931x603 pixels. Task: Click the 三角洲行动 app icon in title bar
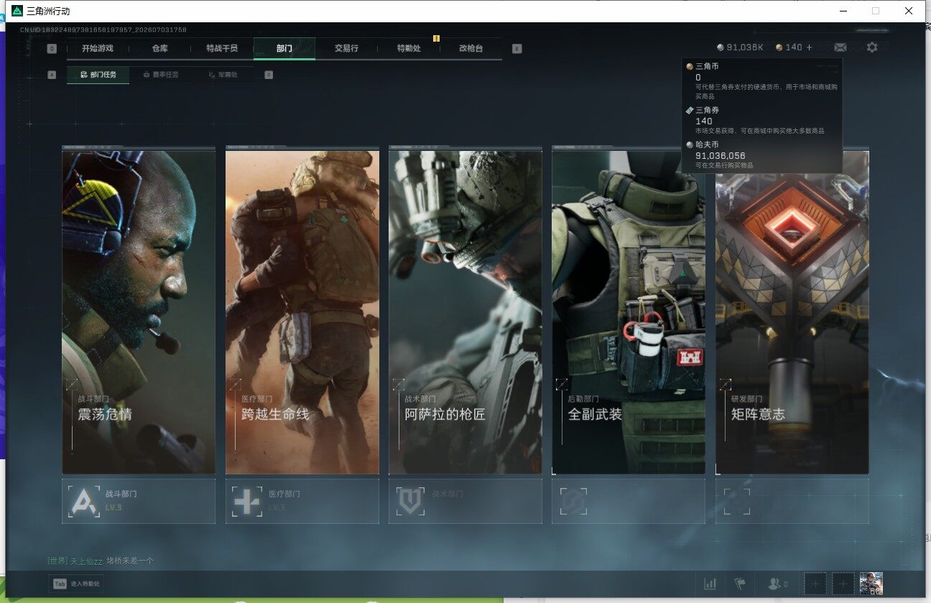click(x=17, y=11)
